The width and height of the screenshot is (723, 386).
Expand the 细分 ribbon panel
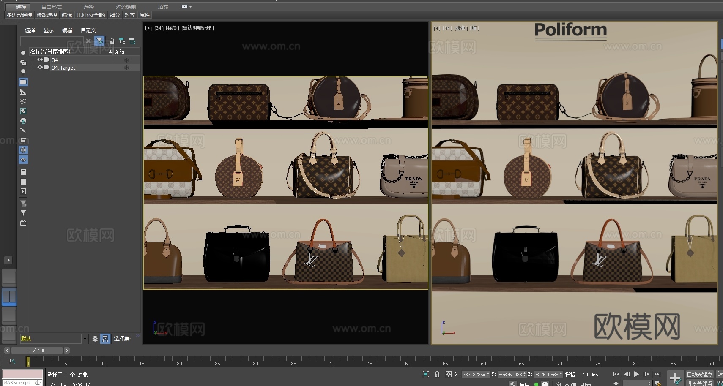[115, 15]
